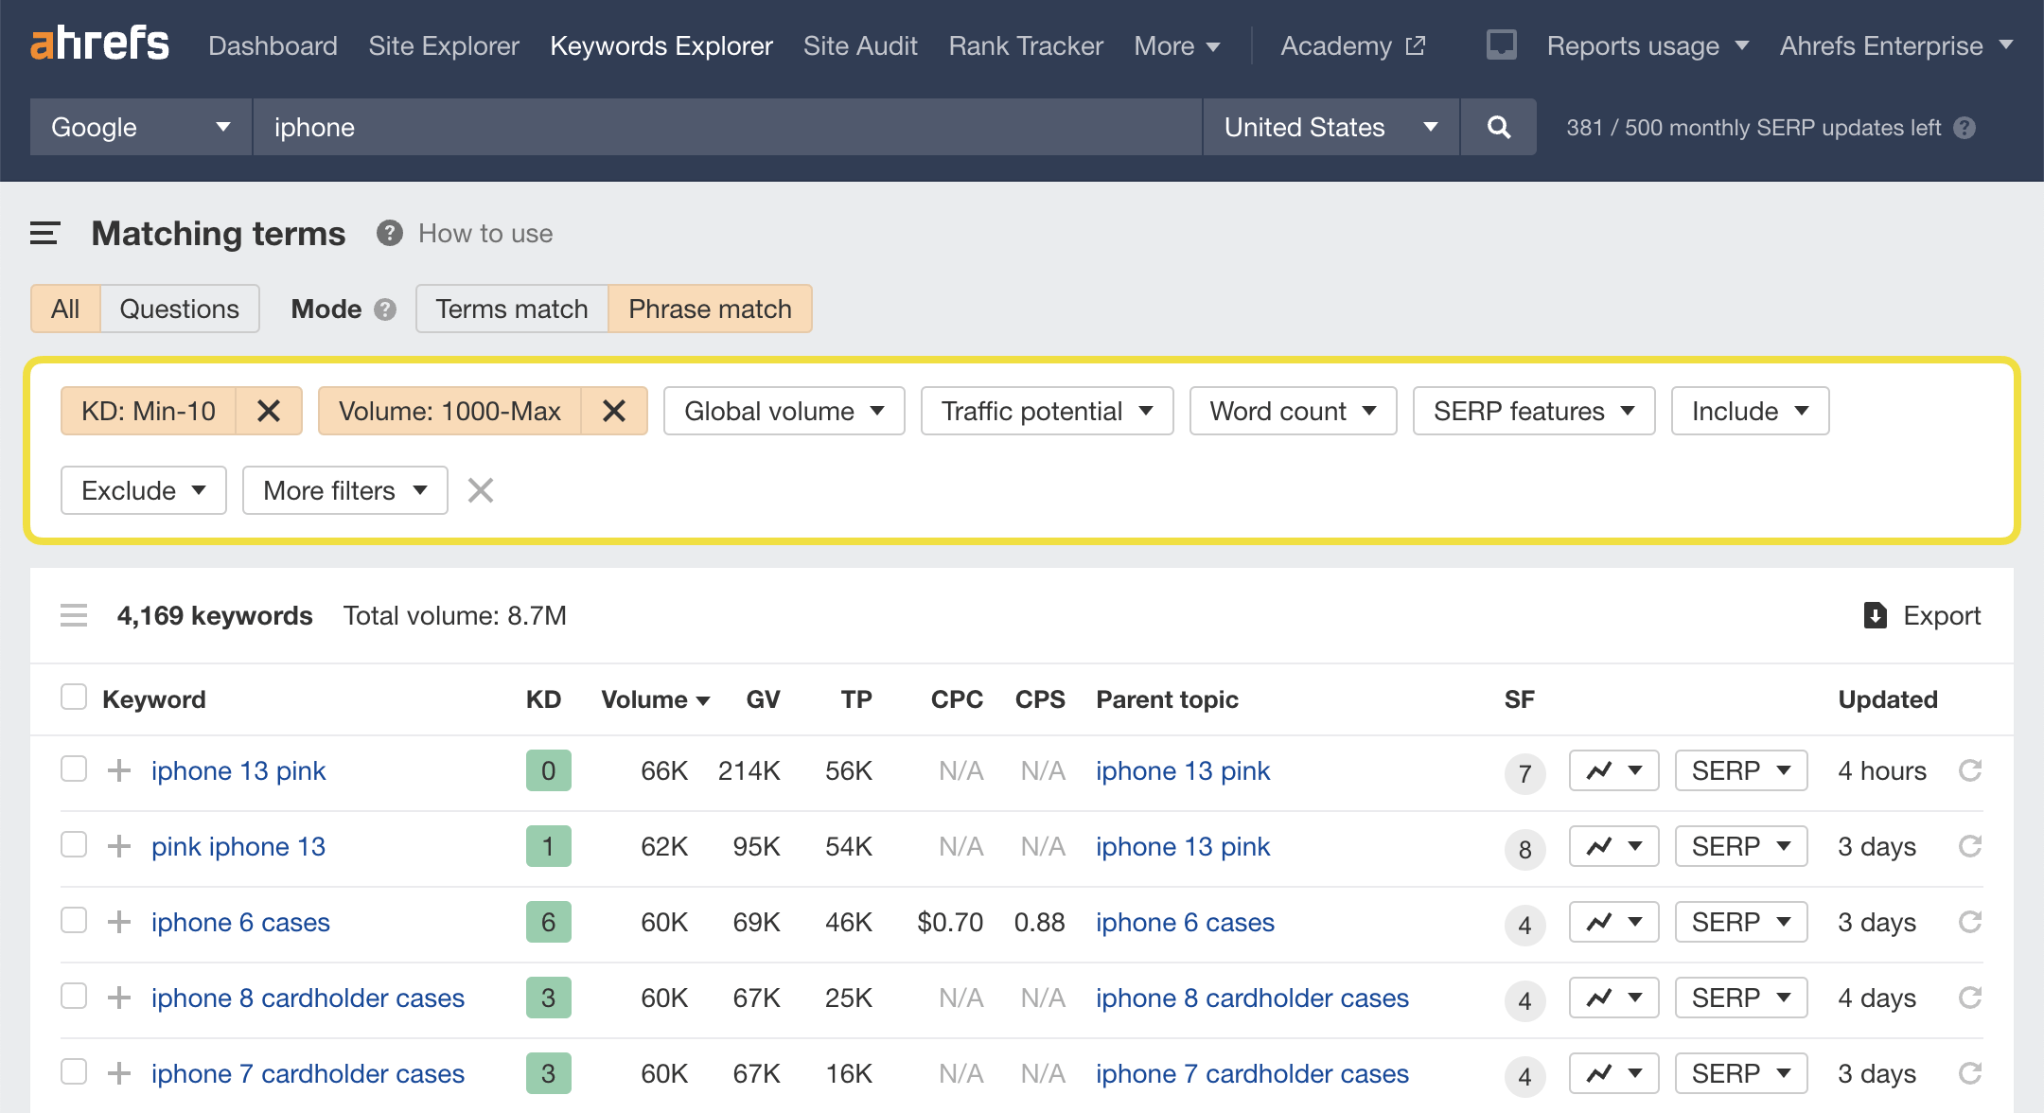The height and width of the screenshot is (1113, 2044).
Task: Open the Reports usage notifications icon
Action: tap(1501, 43)
